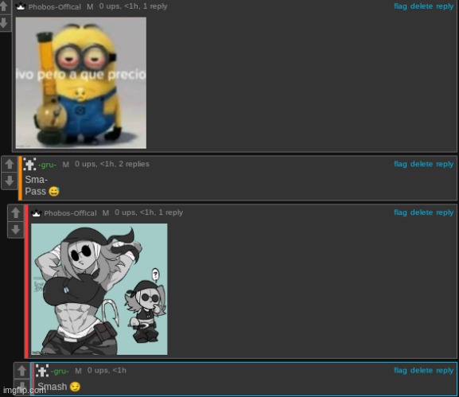The width and height of the screenshot is (459, 397).
Task: Upvote -gru-'s 'Smash' comment
Action: pyautogui.click(x=22, y=371)
